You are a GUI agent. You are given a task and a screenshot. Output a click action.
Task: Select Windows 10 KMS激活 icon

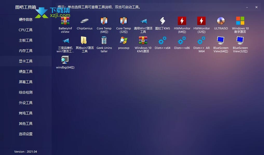coord(143,41)
